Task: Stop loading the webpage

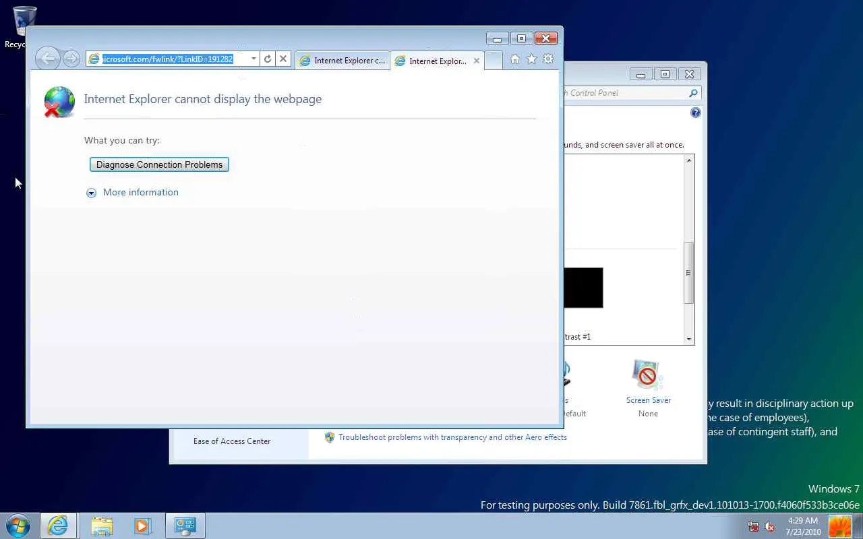Action: 283,59
